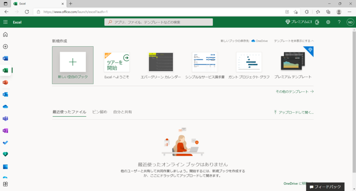Open PowerPoint from the sidebar
This screenshot has width=356, height=191.
click(5, 82)
